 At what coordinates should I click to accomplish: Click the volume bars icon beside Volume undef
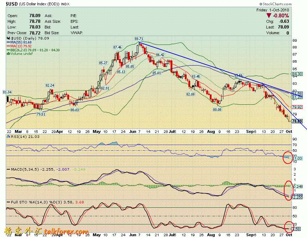9,54
